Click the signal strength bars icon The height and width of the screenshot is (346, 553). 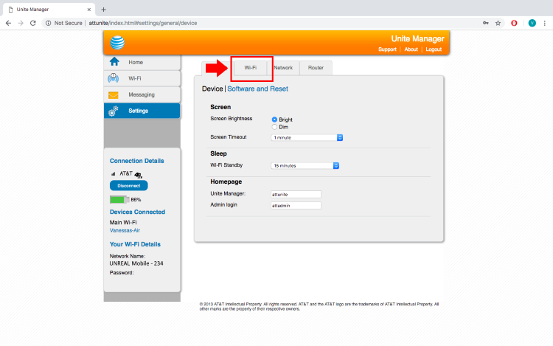pos(114,174)
